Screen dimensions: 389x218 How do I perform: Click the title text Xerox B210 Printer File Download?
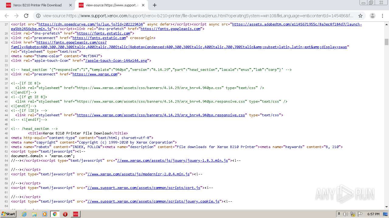tap(77, 133)
